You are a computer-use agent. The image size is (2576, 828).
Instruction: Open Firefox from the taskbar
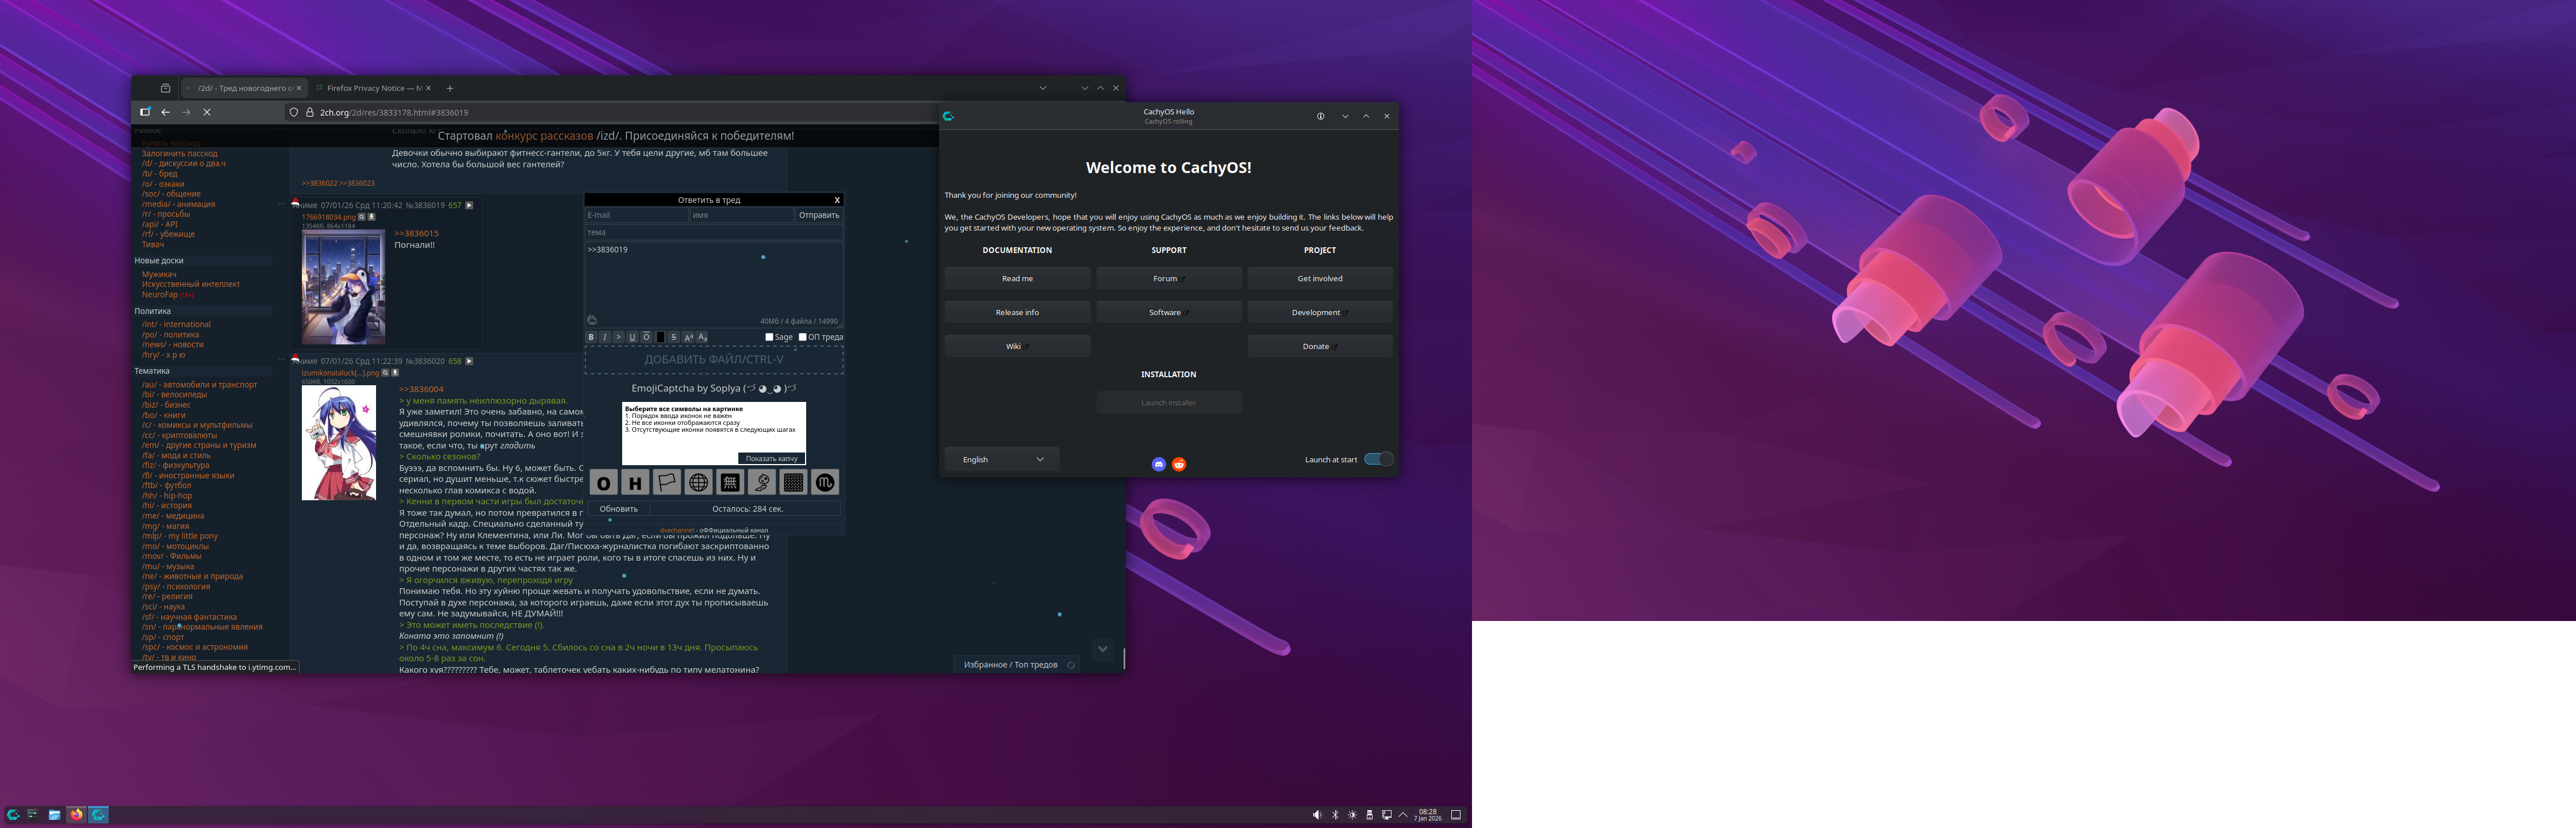point(76,814)
